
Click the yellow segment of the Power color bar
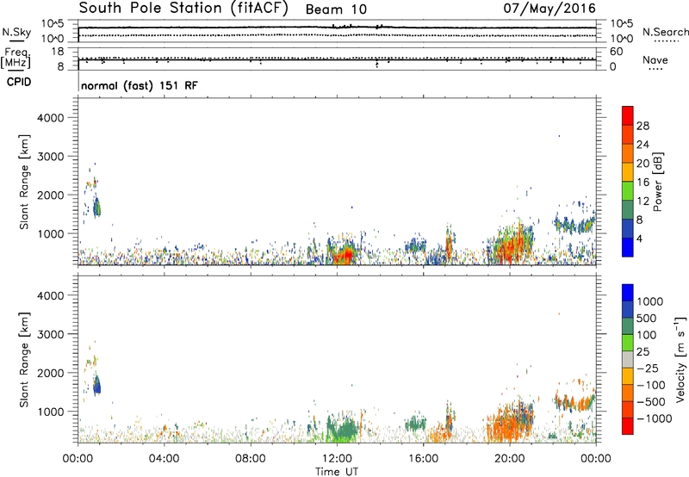pos(628,172)
